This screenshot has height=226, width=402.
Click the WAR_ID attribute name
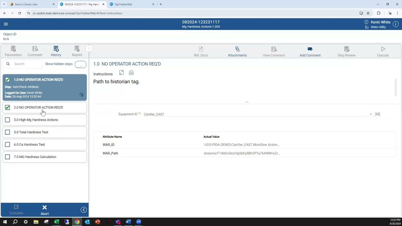[108, 145]
